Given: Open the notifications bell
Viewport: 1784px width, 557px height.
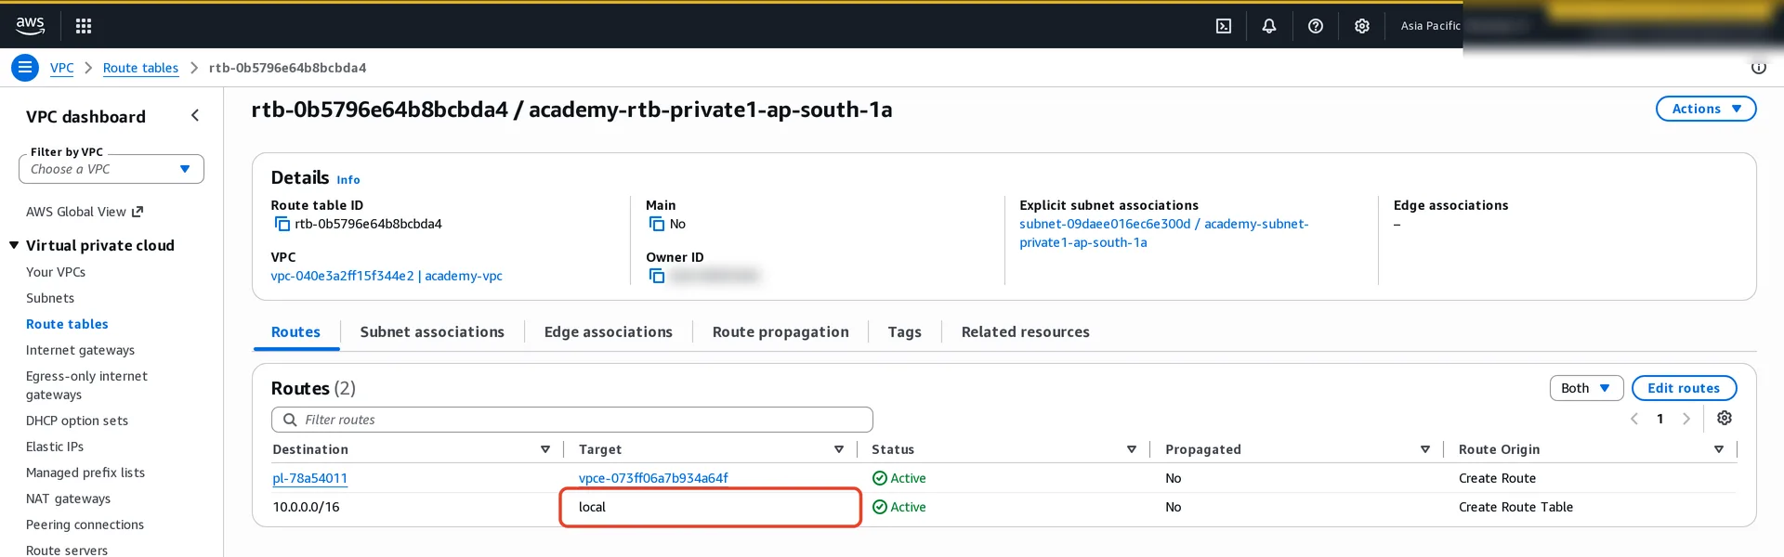Looking at the screenshot, I should [x=1268, y=26].
